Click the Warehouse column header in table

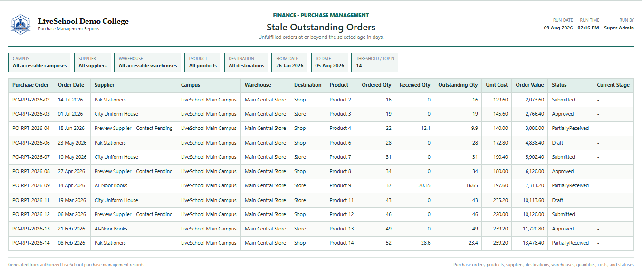(265, 85)
